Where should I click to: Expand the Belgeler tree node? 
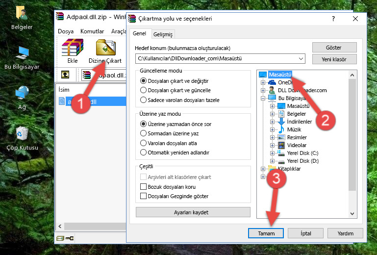(272, 114)
